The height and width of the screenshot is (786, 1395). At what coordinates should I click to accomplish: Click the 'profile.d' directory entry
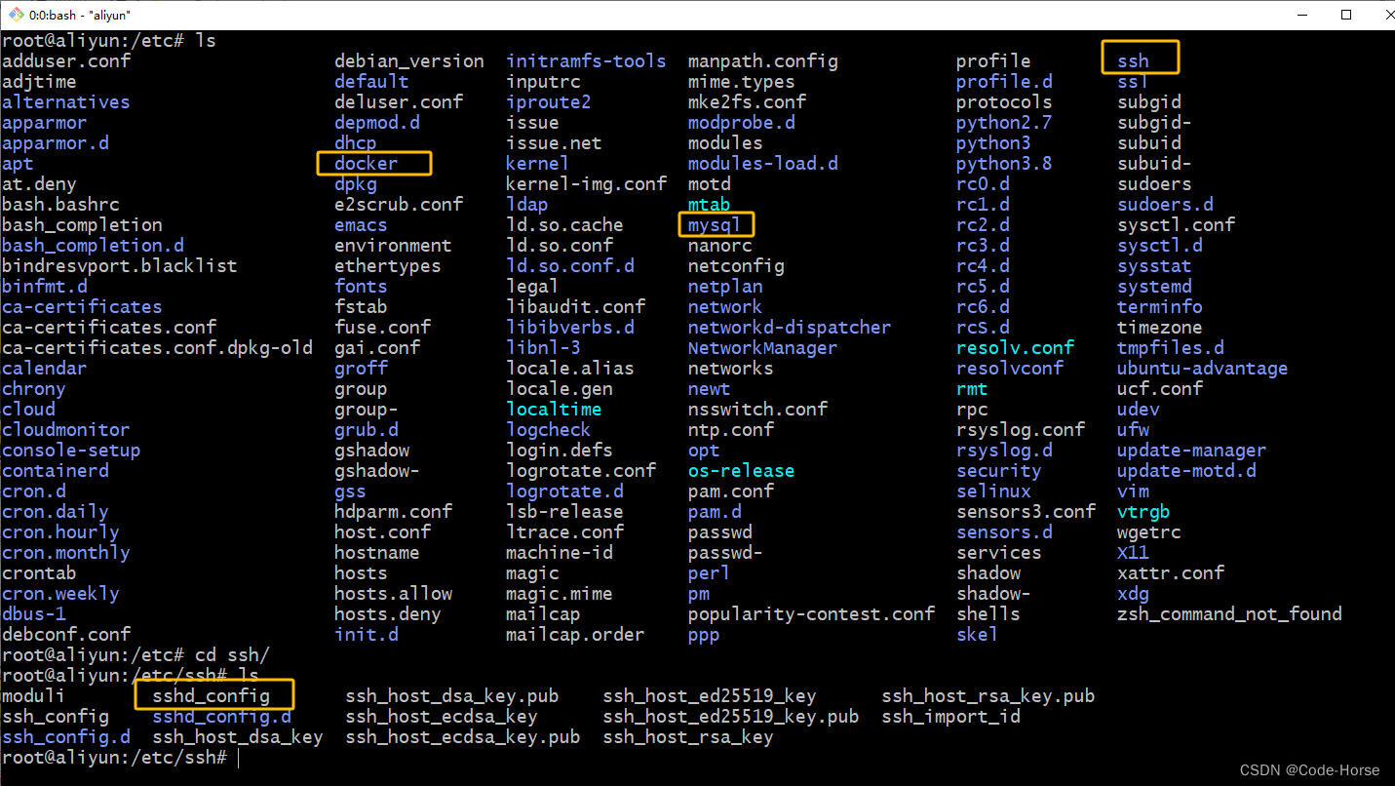click(x=1004, y=81)
